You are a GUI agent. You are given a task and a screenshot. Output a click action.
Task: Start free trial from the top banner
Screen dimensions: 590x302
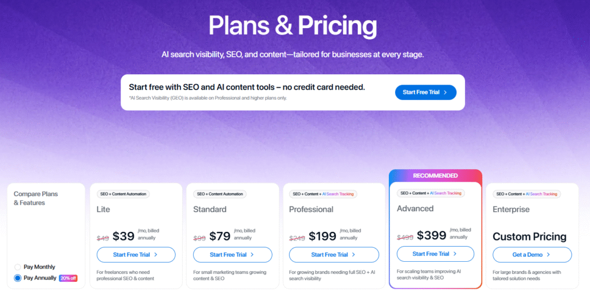(426, 93)
